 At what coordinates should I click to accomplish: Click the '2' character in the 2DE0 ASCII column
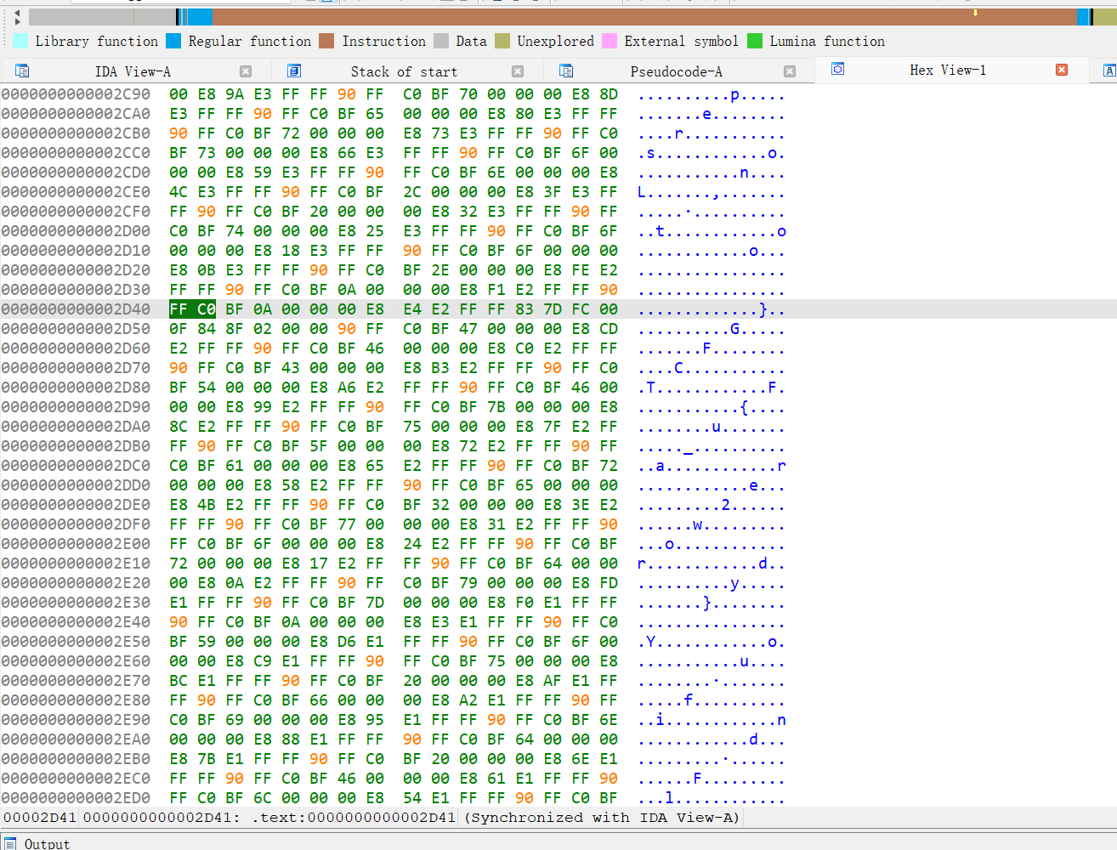(725, 505)
